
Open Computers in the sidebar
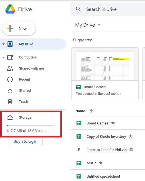pyautogui.click(x=28, y=57)
